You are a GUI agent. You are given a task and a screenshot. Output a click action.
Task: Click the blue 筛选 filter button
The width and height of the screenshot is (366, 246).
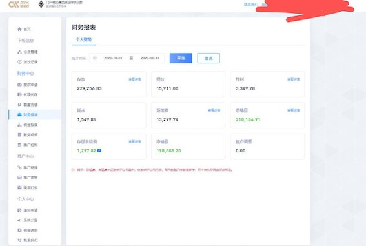(181, 58)
